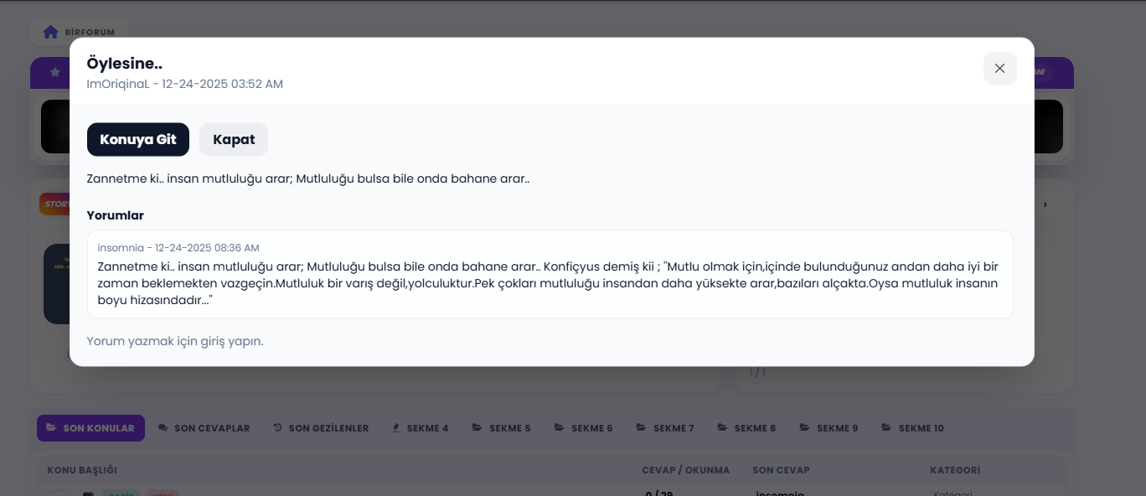Click the folder icon on SON KONULAR tab
The image size is (1146, 496).
click(x=50, y=427)
